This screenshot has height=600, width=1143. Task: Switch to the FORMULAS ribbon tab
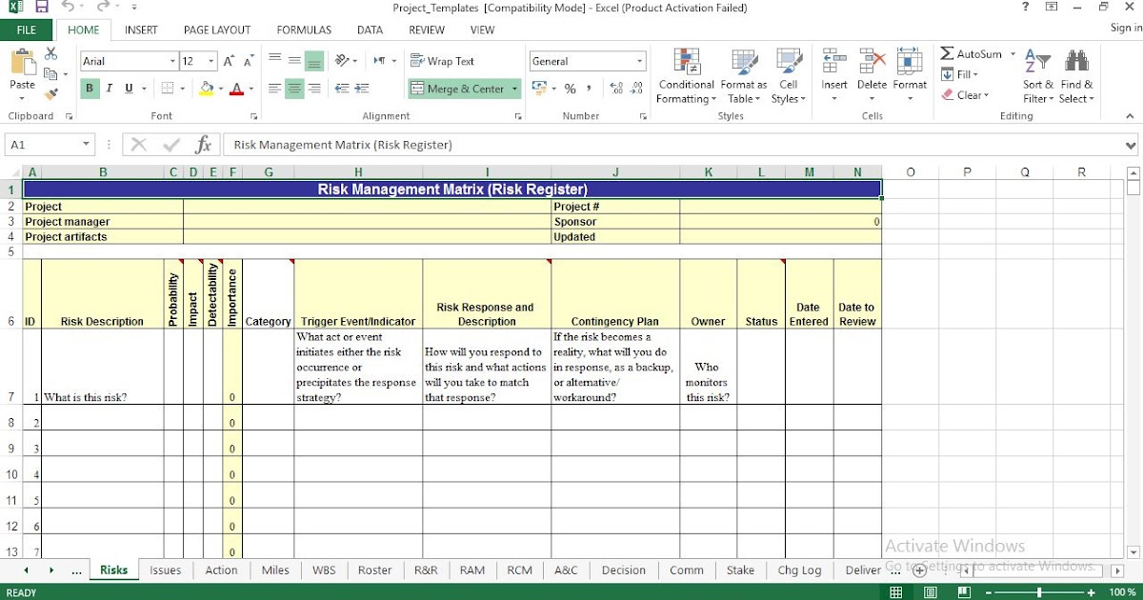point(303,30)
